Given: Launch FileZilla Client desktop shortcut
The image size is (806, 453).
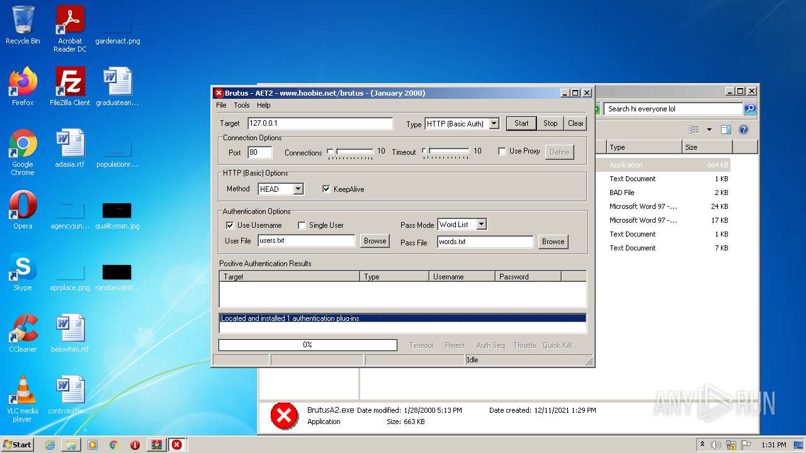Looking at the screenshot, I should [70, 87].
